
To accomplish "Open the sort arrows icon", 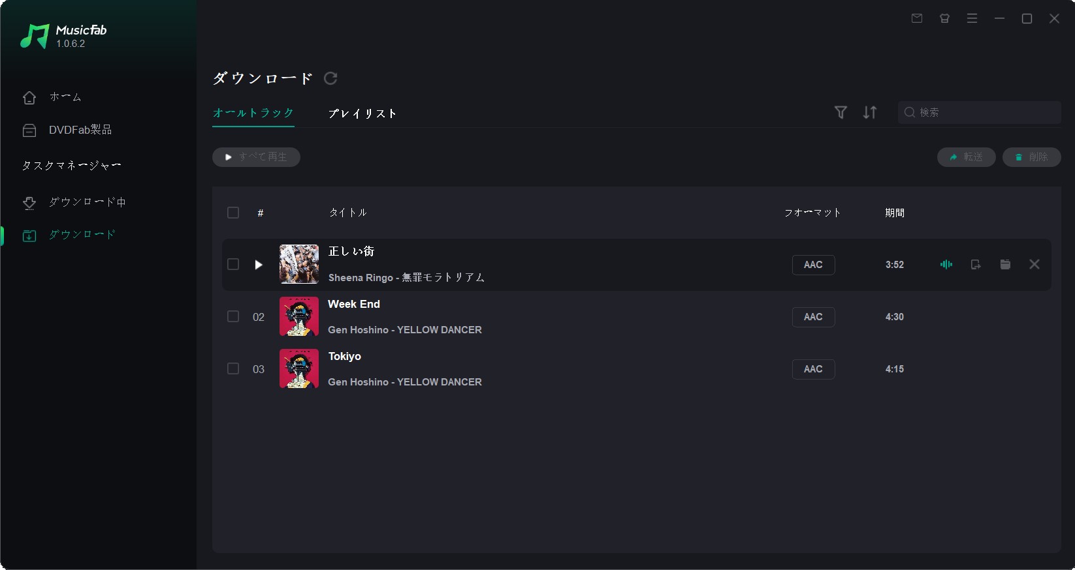I will 870,112.
